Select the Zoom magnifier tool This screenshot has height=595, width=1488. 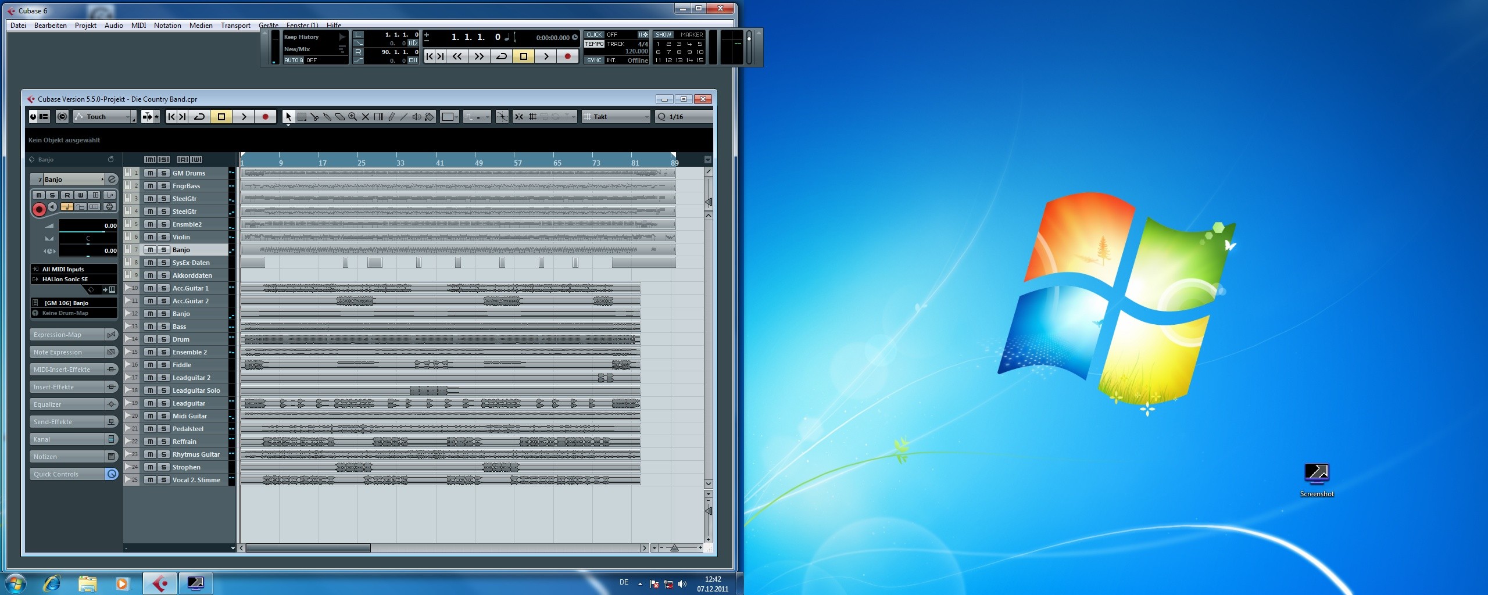click(x=353, y=117)
